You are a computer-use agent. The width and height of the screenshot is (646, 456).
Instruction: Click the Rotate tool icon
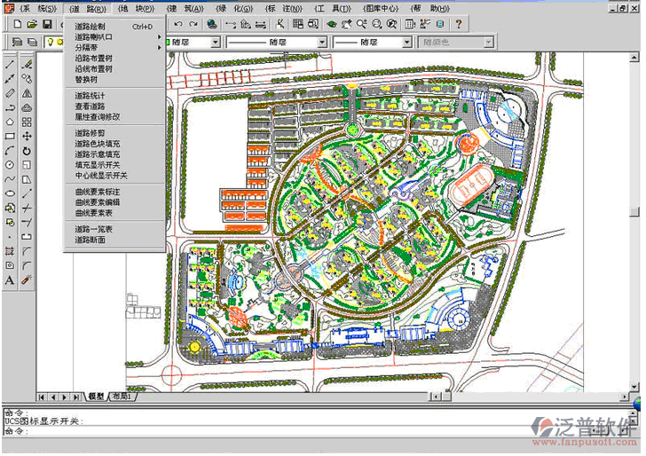click(x=28, y=151)
